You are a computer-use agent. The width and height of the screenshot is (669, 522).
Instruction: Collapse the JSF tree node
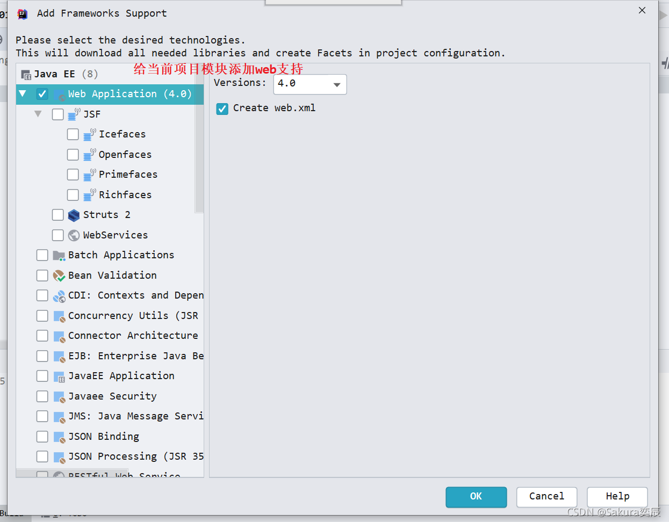pyautogui.click(x=38, y=114)
